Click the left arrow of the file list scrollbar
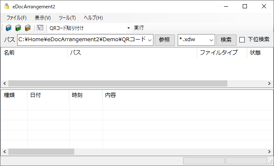Screen dimensions: 274x166 click(x=5, y=84)
